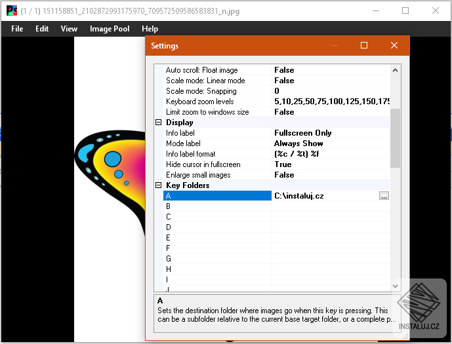Toggle Limit zoom to windows size value
The height and width of the screenshot is (344, 452).
click(x=331, y=112)
